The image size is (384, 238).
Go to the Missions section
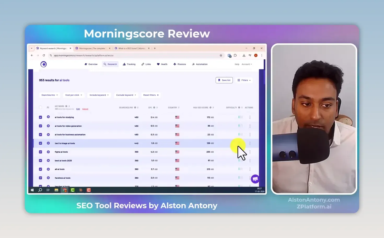pyautogui.click(x=180, y=64)
